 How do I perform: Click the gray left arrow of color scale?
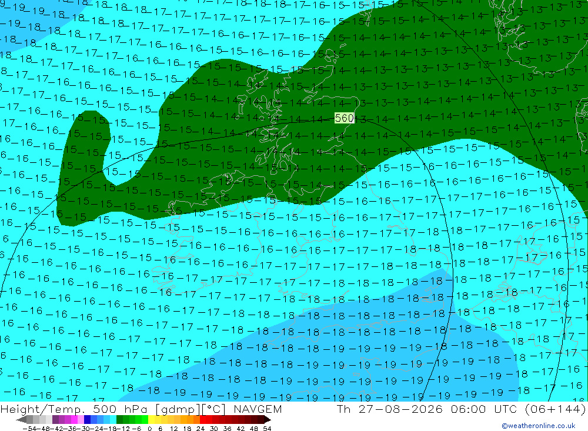pyautogui.click(x=21, y=419)
